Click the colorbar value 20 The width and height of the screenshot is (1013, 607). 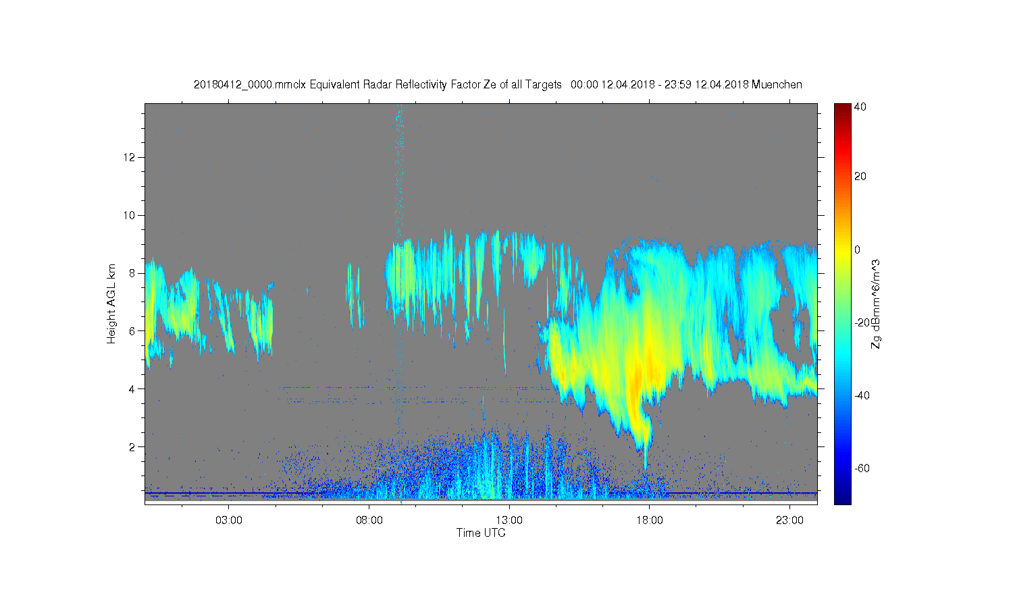click(860, 177)
